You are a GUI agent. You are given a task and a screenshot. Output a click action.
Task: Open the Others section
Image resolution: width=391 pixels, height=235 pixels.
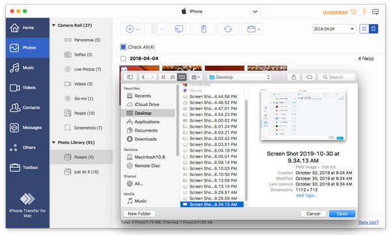pyautogui.click(x=27, y=147)
